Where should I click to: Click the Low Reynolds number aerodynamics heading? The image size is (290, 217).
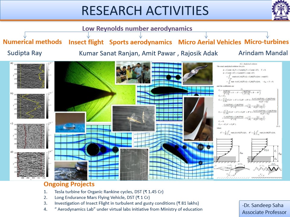pyautogui.click(x=137, y=28)
